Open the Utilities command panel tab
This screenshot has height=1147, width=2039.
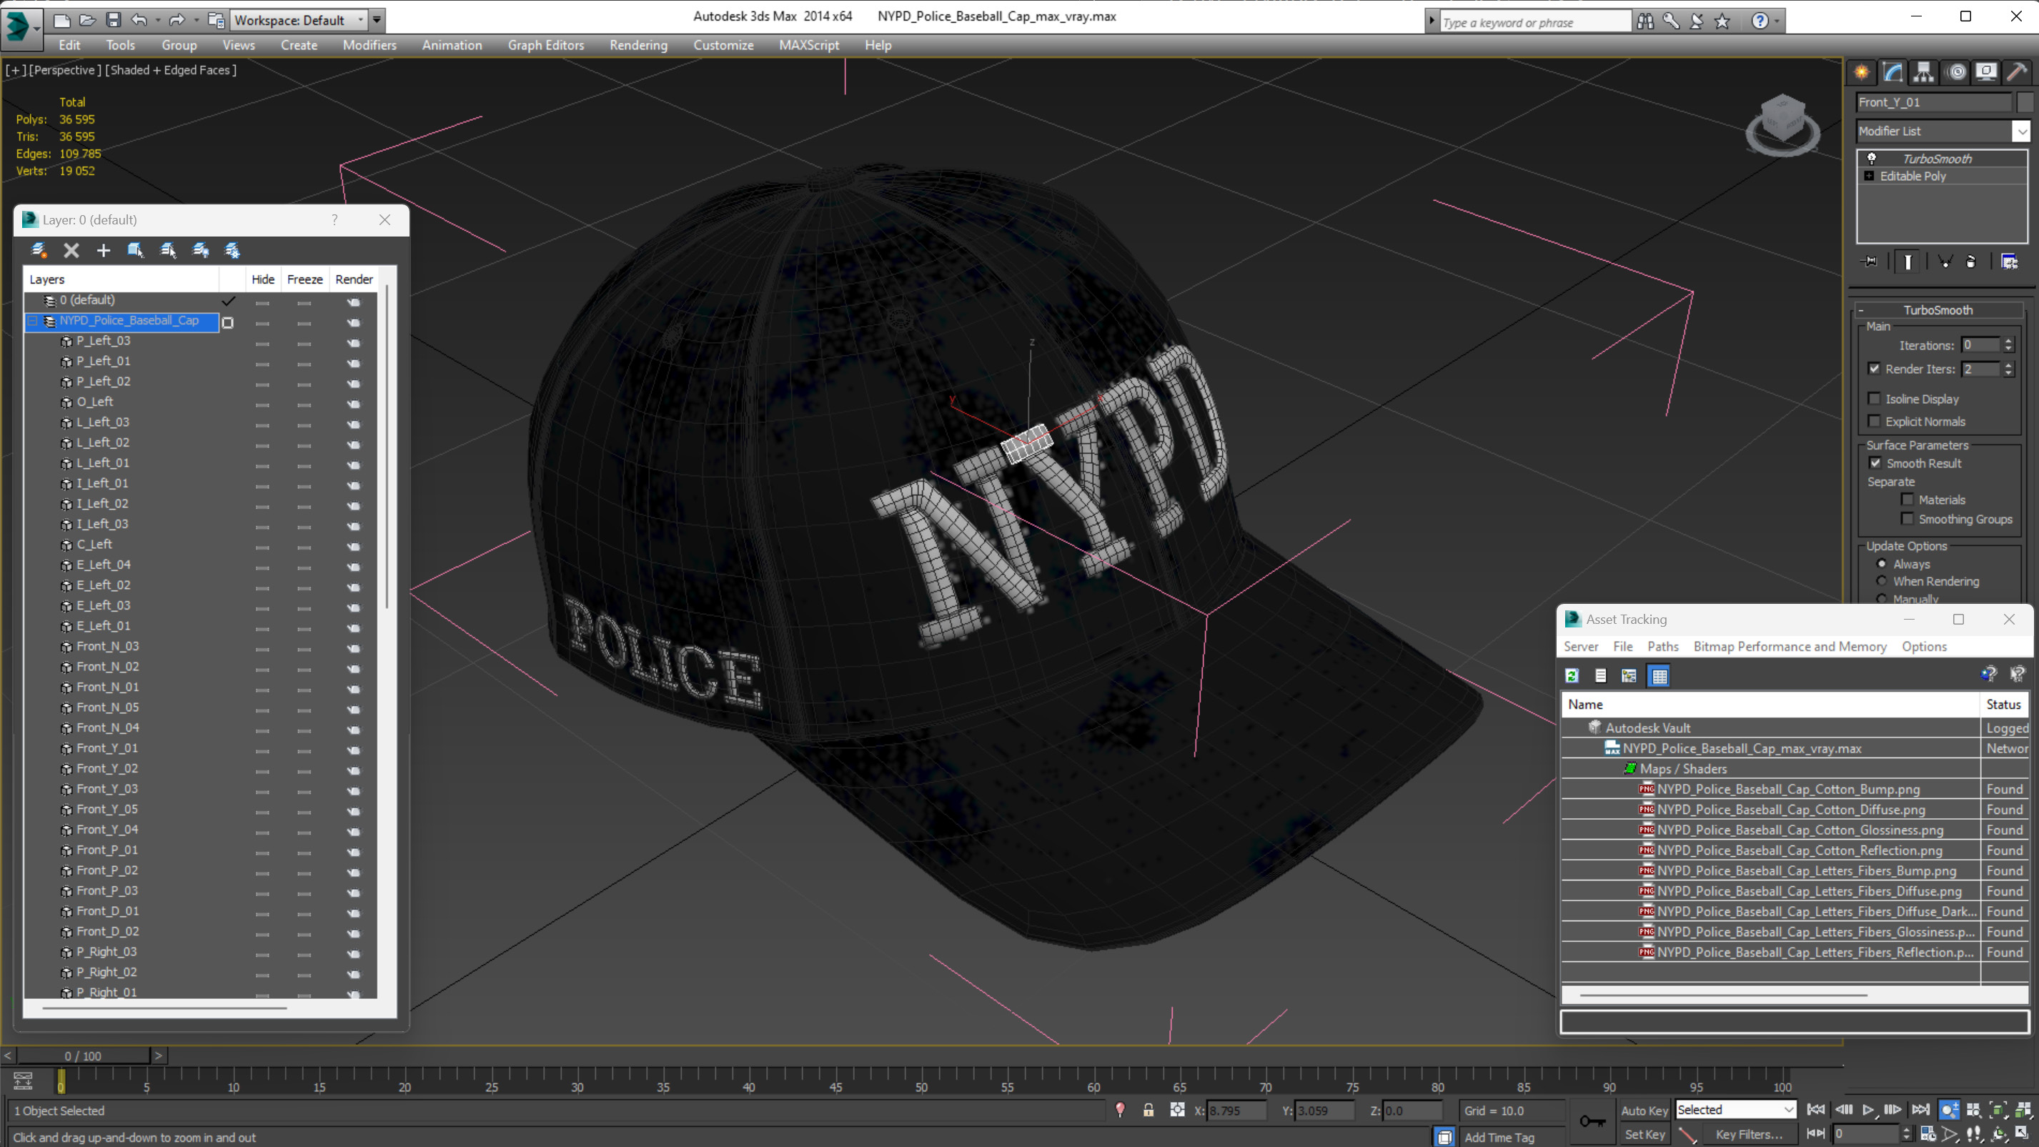pos(2017,72)
